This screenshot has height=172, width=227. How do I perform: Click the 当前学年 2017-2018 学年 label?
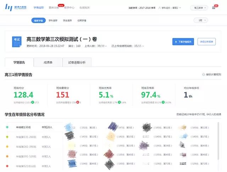click(x=142, y=8)
